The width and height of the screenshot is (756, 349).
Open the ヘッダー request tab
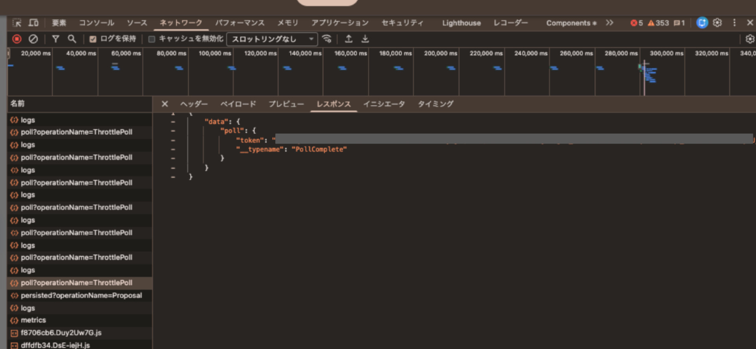(194, 104)
